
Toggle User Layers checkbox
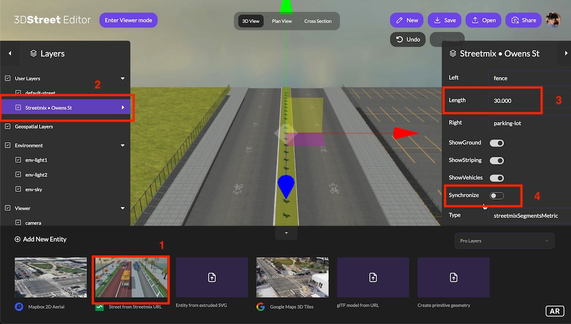tap(8, 78)
